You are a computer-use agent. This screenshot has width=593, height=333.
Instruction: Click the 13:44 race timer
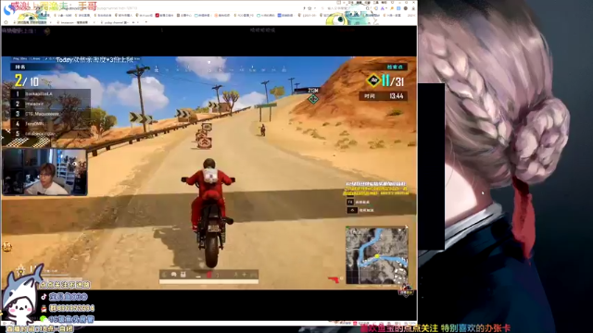[x=396, y=96]
